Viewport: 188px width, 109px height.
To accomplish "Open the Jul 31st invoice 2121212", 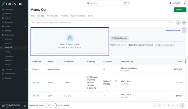I will 35,96.
